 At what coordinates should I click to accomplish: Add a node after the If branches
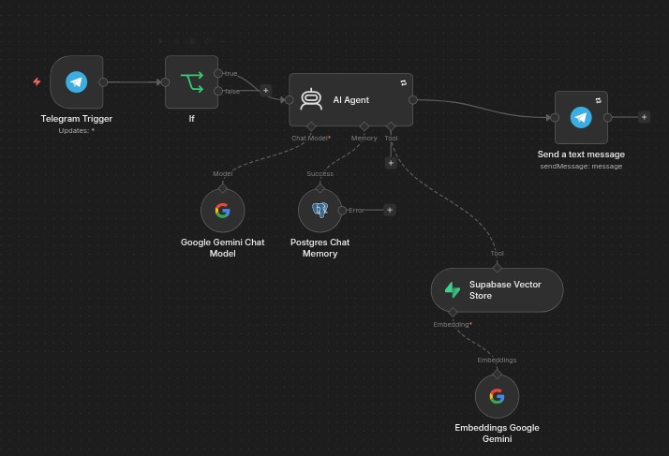266,91
